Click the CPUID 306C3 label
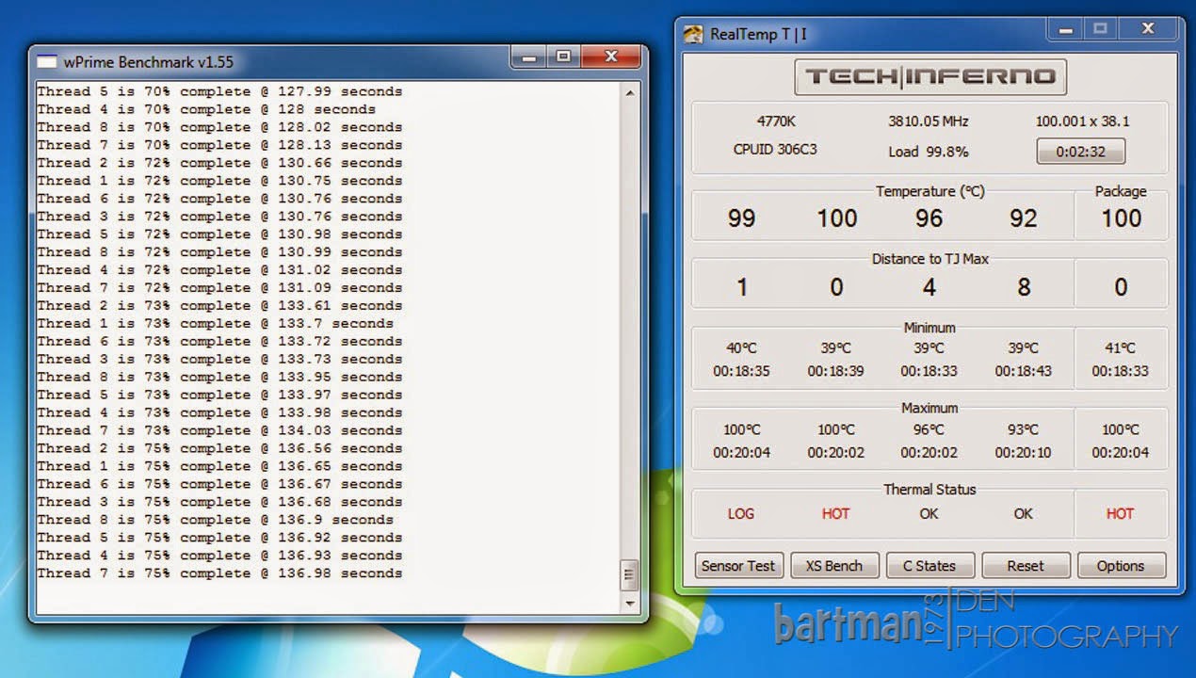1196x678 pixels. point(777,150)
